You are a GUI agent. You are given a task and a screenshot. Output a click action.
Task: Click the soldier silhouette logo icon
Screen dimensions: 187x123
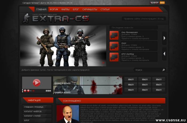pyautogui.click(x=26, y=18)
